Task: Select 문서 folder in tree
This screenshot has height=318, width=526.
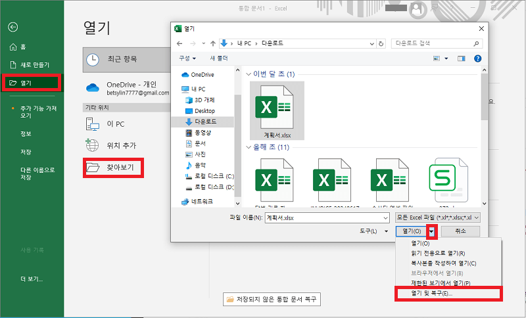Action: (196, 143)
